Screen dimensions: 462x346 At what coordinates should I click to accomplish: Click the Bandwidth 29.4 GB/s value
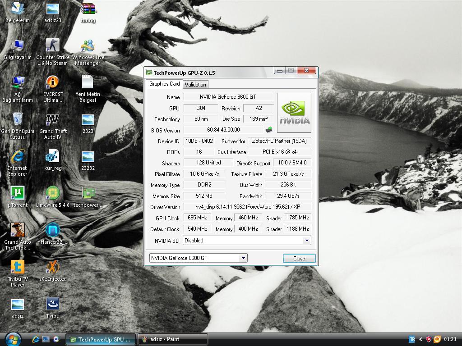(x=288, y=196)
